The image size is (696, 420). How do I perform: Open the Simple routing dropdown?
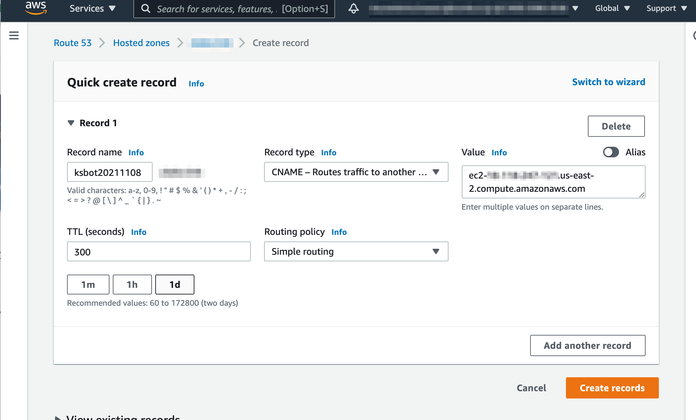click(356, 251)
